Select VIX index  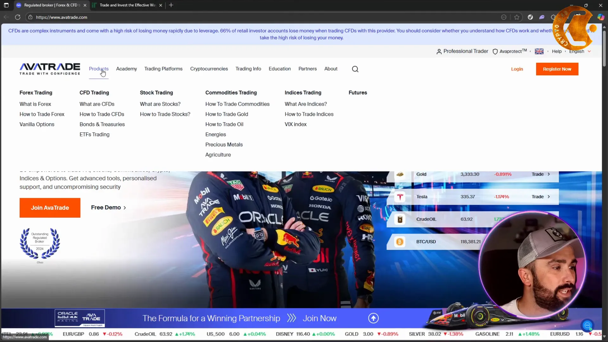[x=295, y=124]
